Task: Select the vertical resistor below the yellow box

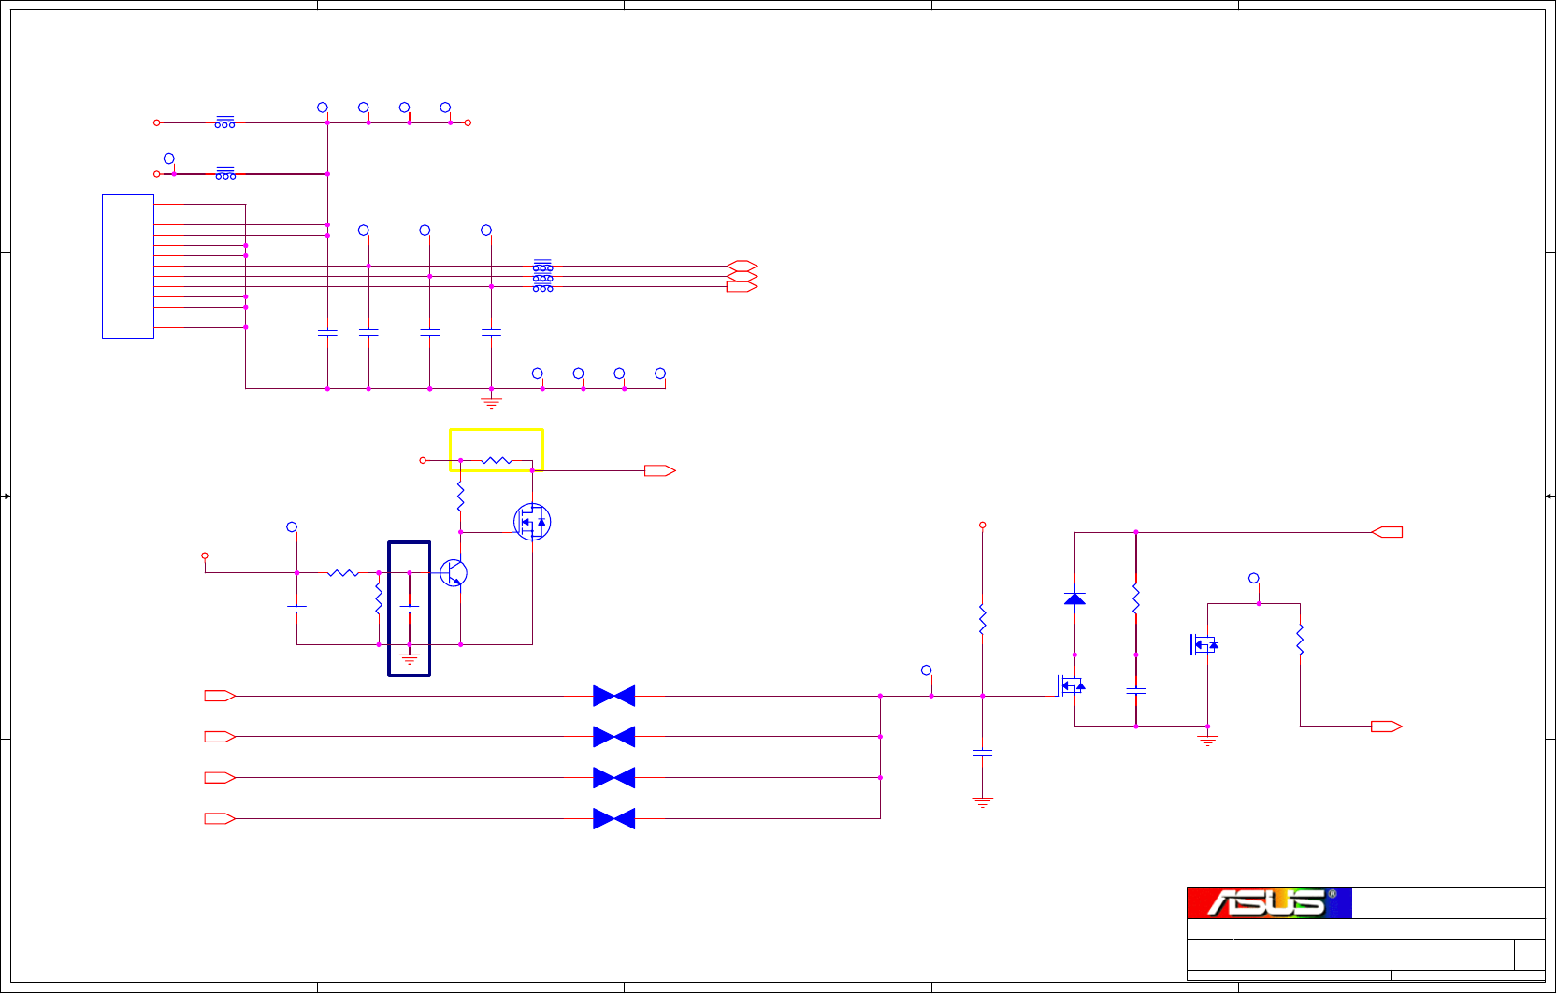Action: point(461,497)
